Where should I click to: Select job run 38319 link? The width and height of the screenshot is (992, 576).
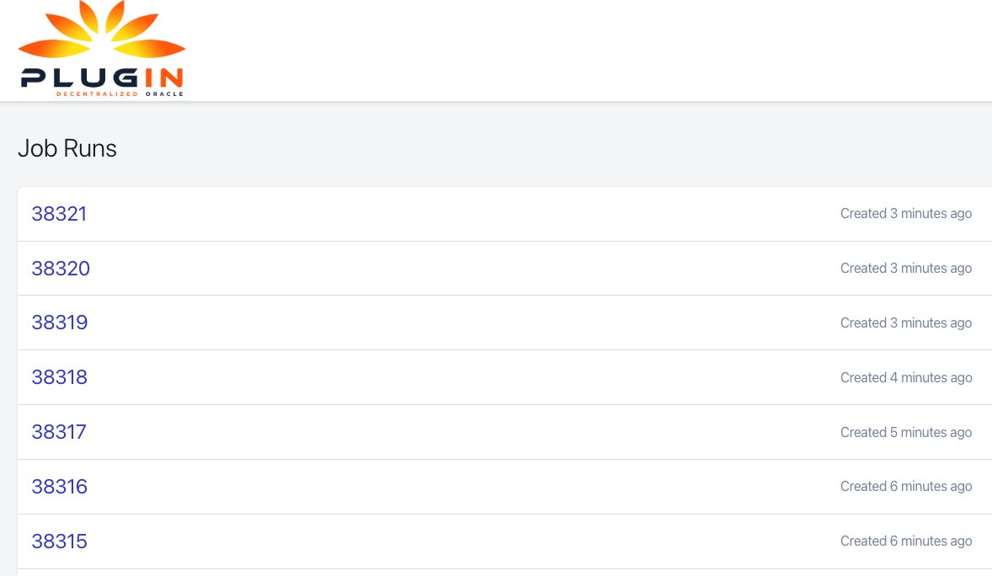pyautogui.click(x=60, y=323)
